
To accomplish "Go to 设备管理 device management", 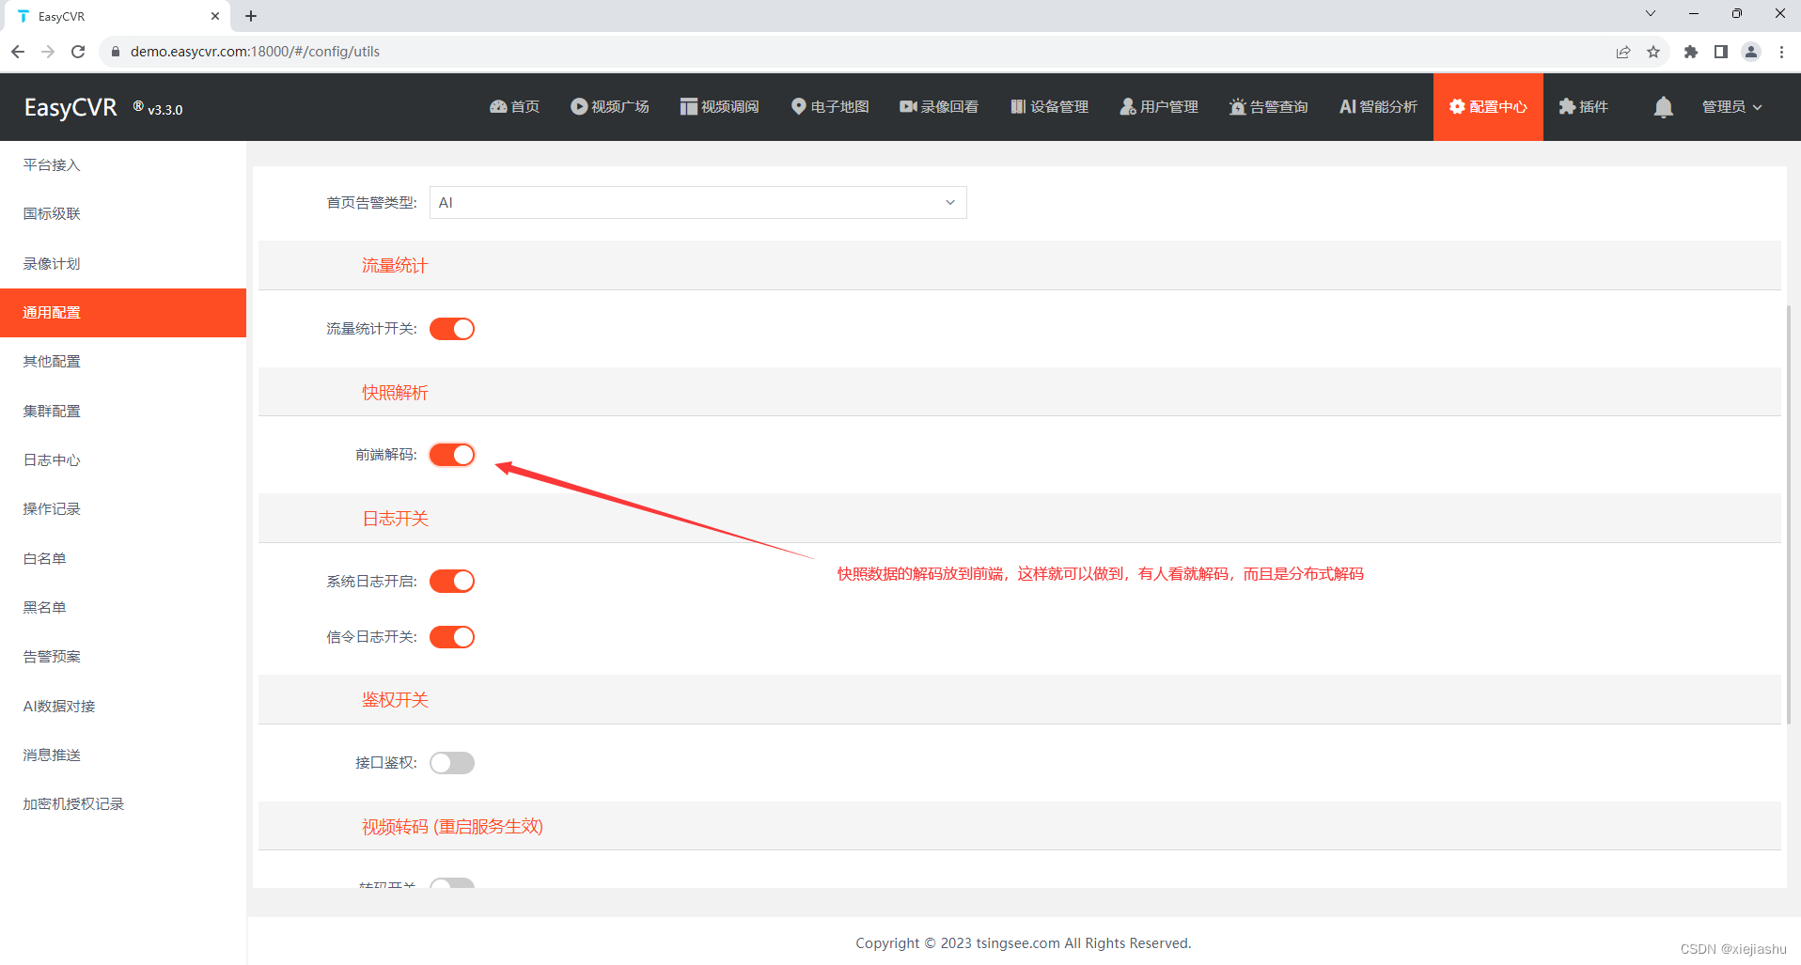I will (1049, 107).
